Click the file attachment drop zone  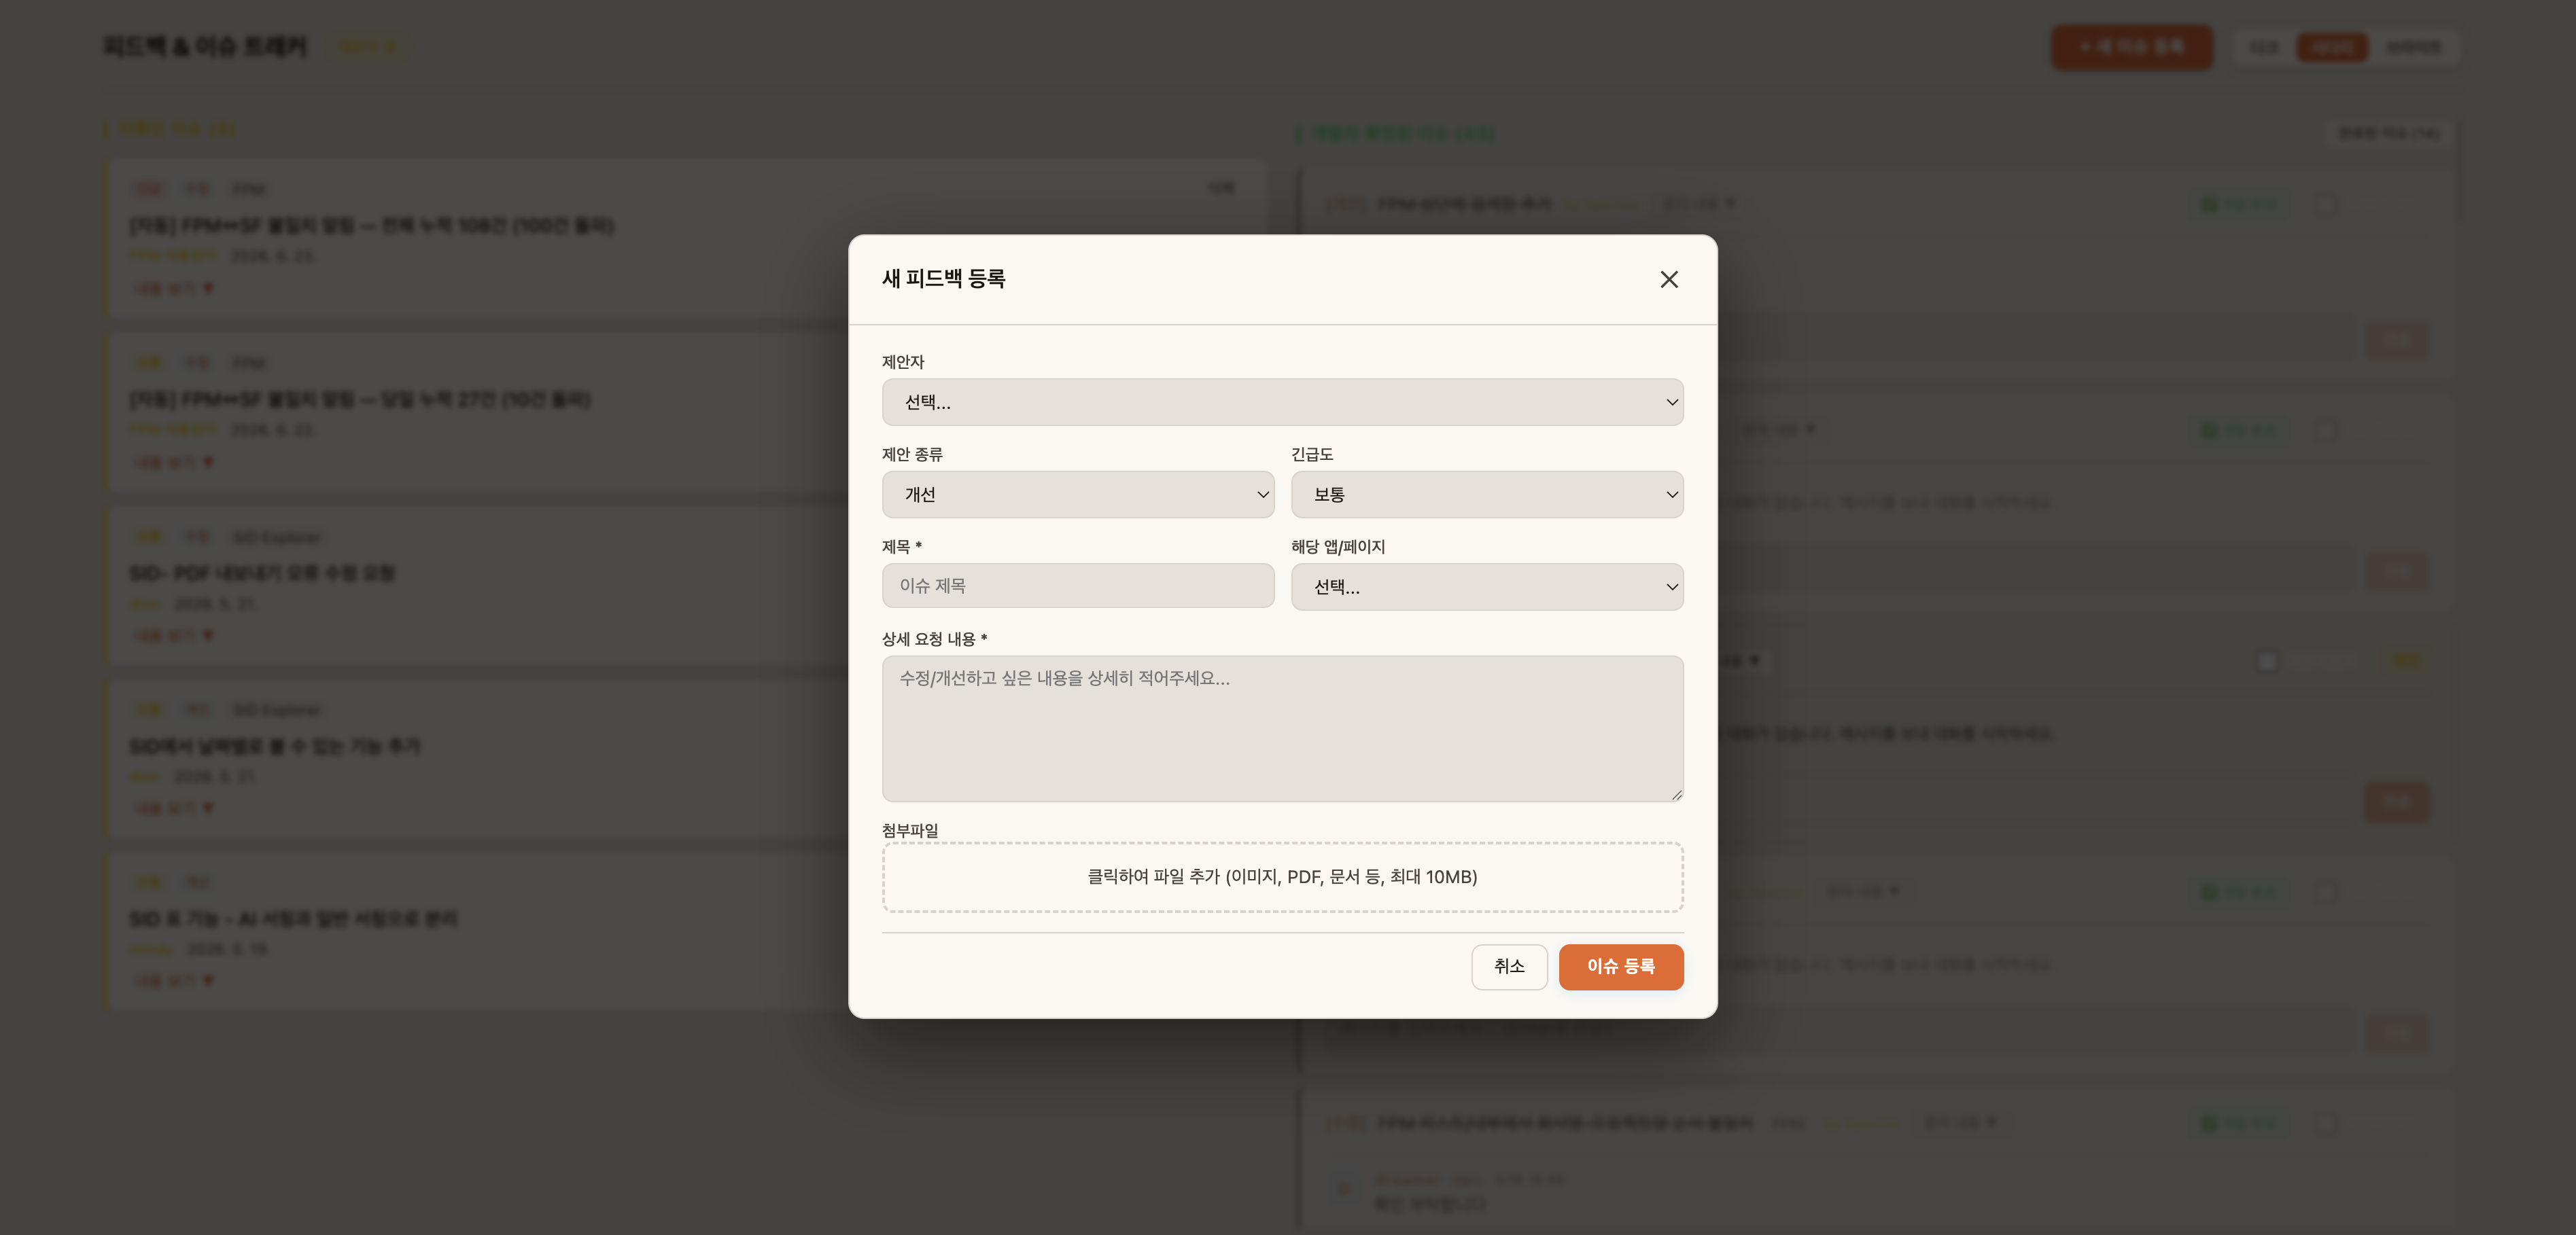point(1282,877)
